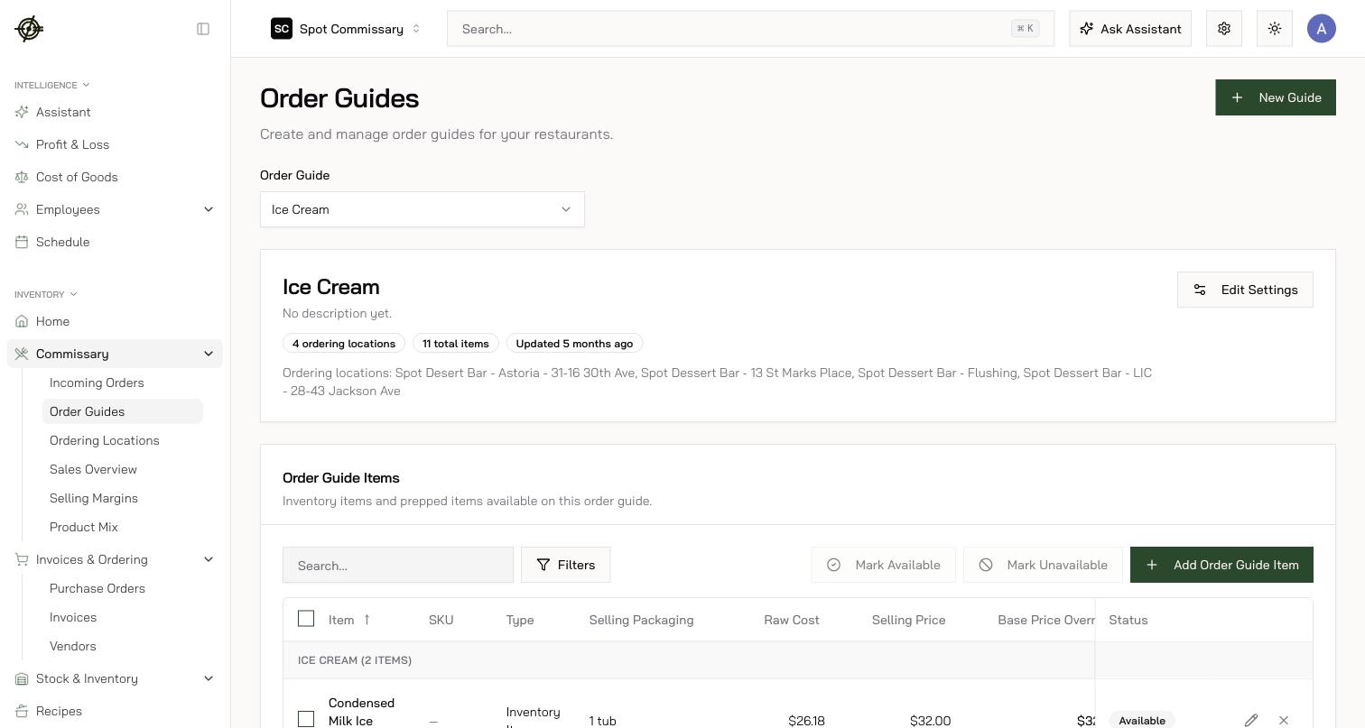Open the user avatar A menu
1365x728 pixels.
coord(1322,29)
